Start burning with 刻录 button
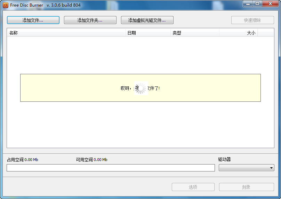This screenshot has width=281, height=199. tap(247, 187)
